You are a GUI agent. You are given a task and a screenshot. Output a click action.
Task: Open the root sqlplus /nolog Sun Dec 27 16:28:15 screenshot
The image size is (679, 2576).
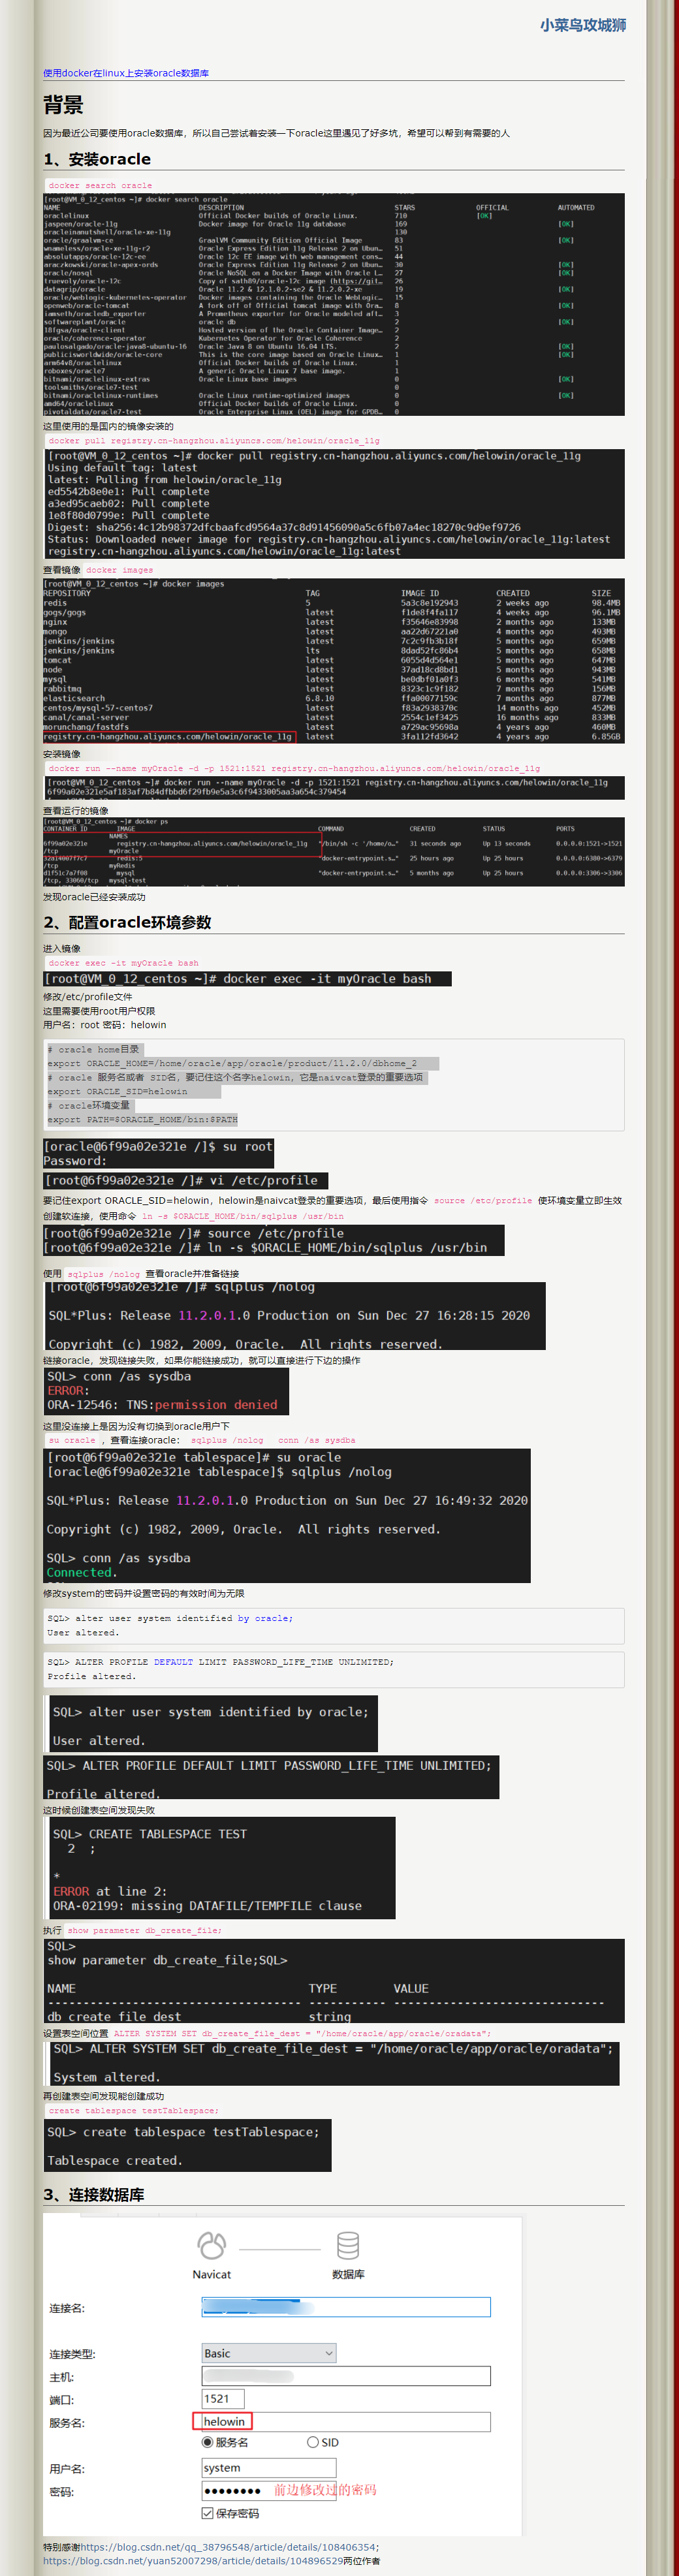pos(294,1316)
